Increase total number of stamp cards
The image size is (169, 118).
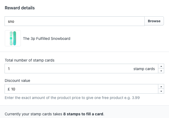click(161, 66)
